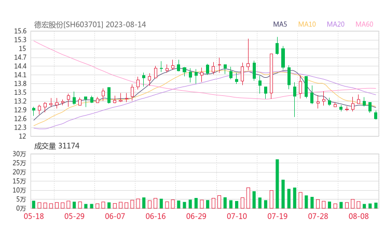384x228 pixels.
Task: Click the 13.5 price axis label
Action: tap(20, 92)
